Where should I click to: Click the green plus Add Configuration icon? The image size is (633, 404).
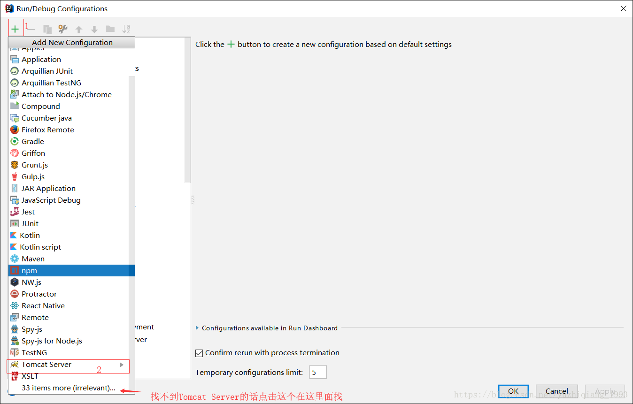click(x=15, y=29)
